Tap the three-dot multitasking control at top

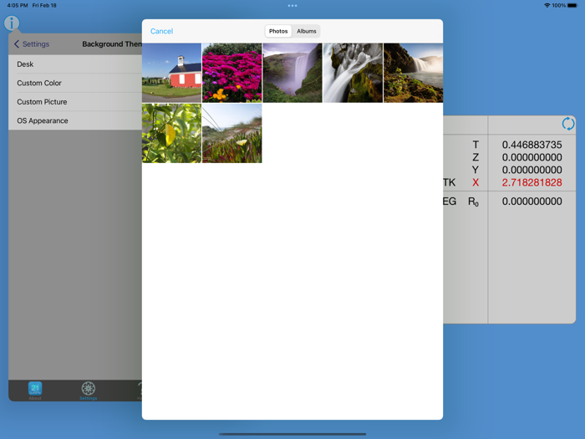click(292, 6)
